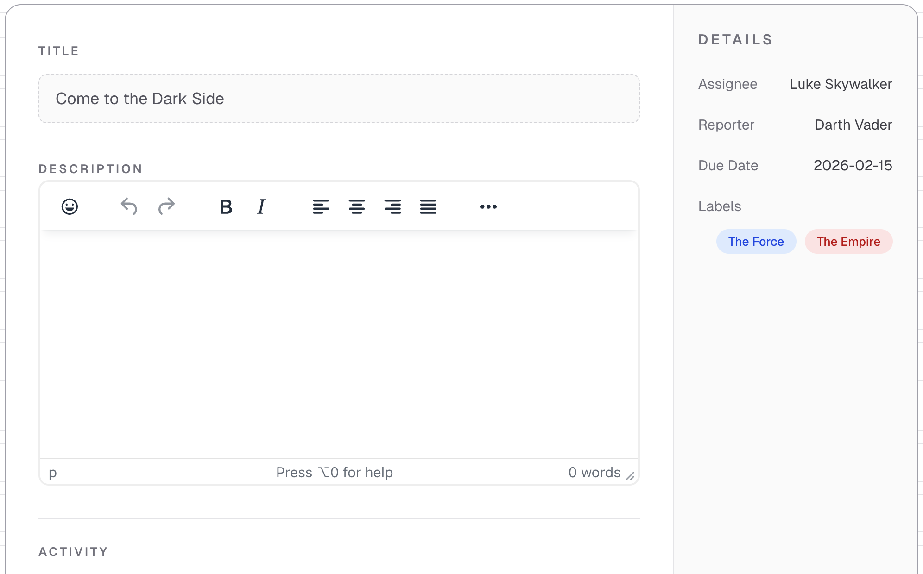Viewport: 923px width, 574px height.
Task: Apply italic formatting with the I icon
Action: [261, 207]
